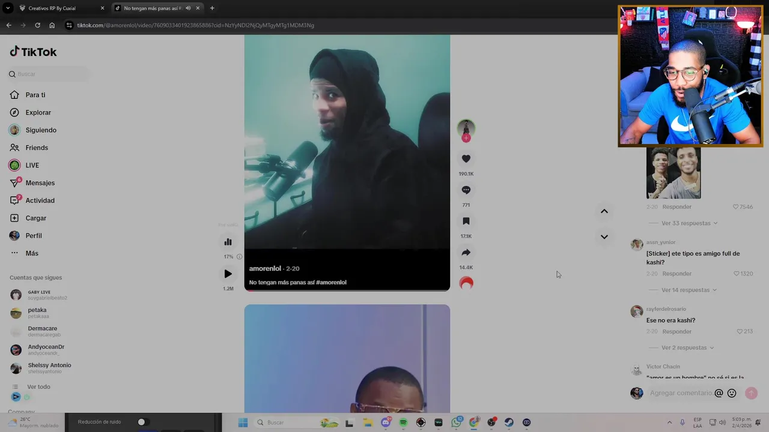Viewport: 769px width, 432px height.
Task: Reply to assn_yunior's comment
Action: click(677, 274)
